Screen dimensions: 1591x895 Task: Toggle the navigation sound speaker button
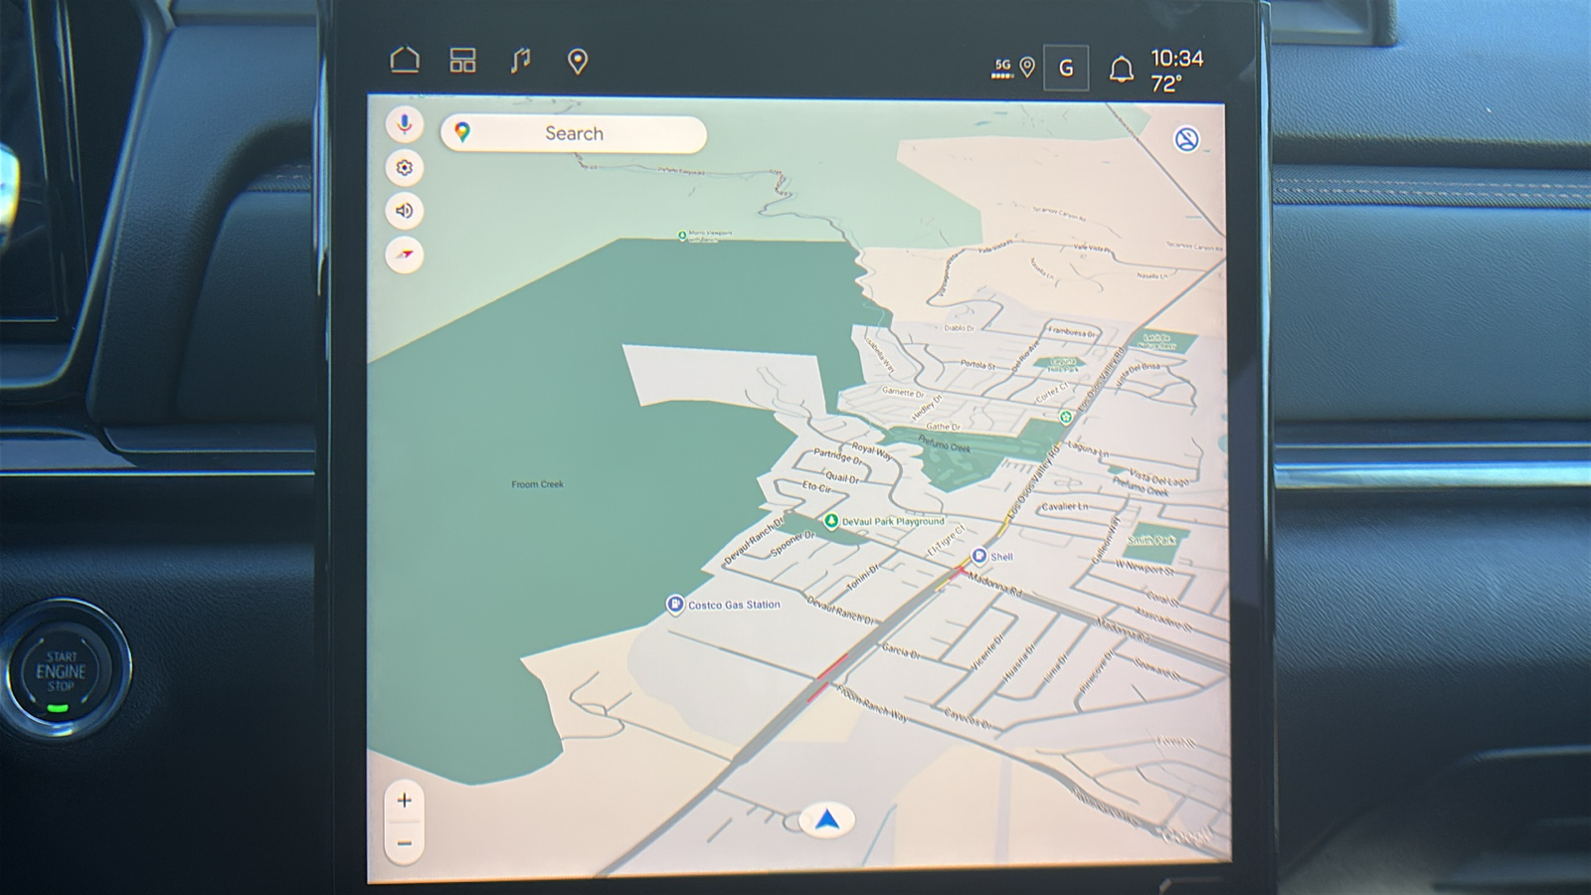pos(404,211)
